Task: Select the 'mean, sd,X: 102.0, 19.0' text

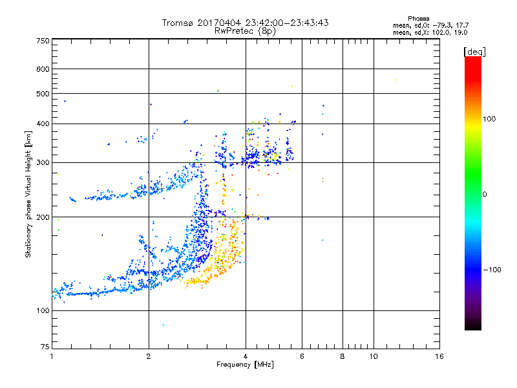Action: click(430, 33)
